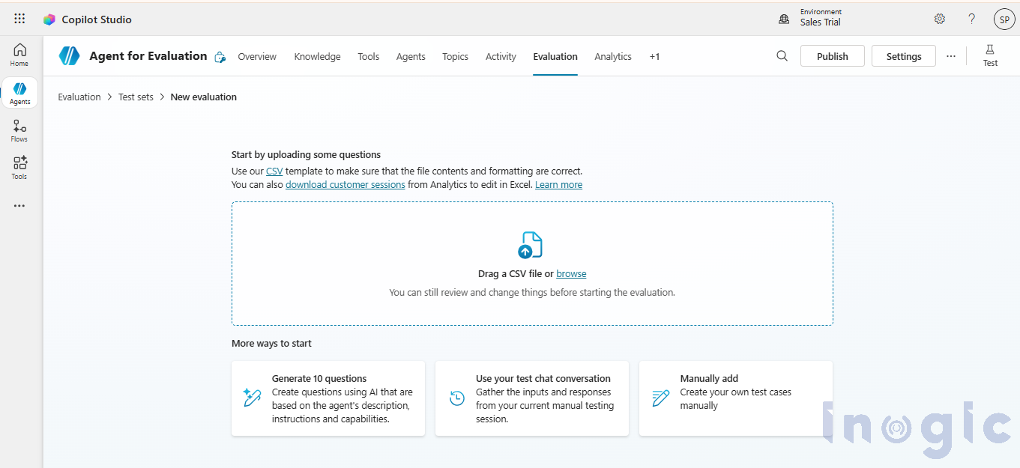Publish the agent
Image resolution: width=1020 pixels, height=468 pixels.
(832, 55)
